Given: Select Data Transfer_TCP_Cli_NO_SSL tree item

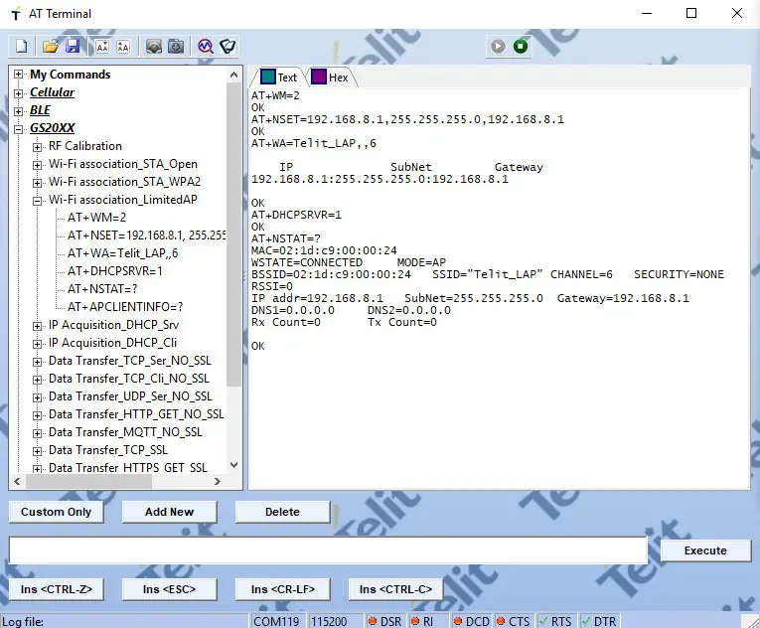Looking at the screenshot, I should click(129, 379).
